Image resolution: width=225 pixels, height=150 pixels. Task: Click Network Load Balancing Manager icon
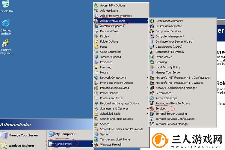(x=152, y=88)
